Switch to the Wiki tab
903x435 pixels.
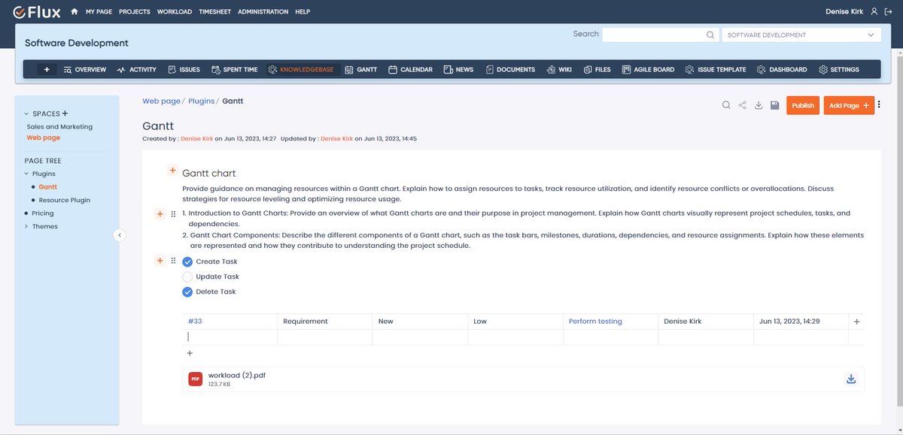pyautogui.click(x=559, y=69)
